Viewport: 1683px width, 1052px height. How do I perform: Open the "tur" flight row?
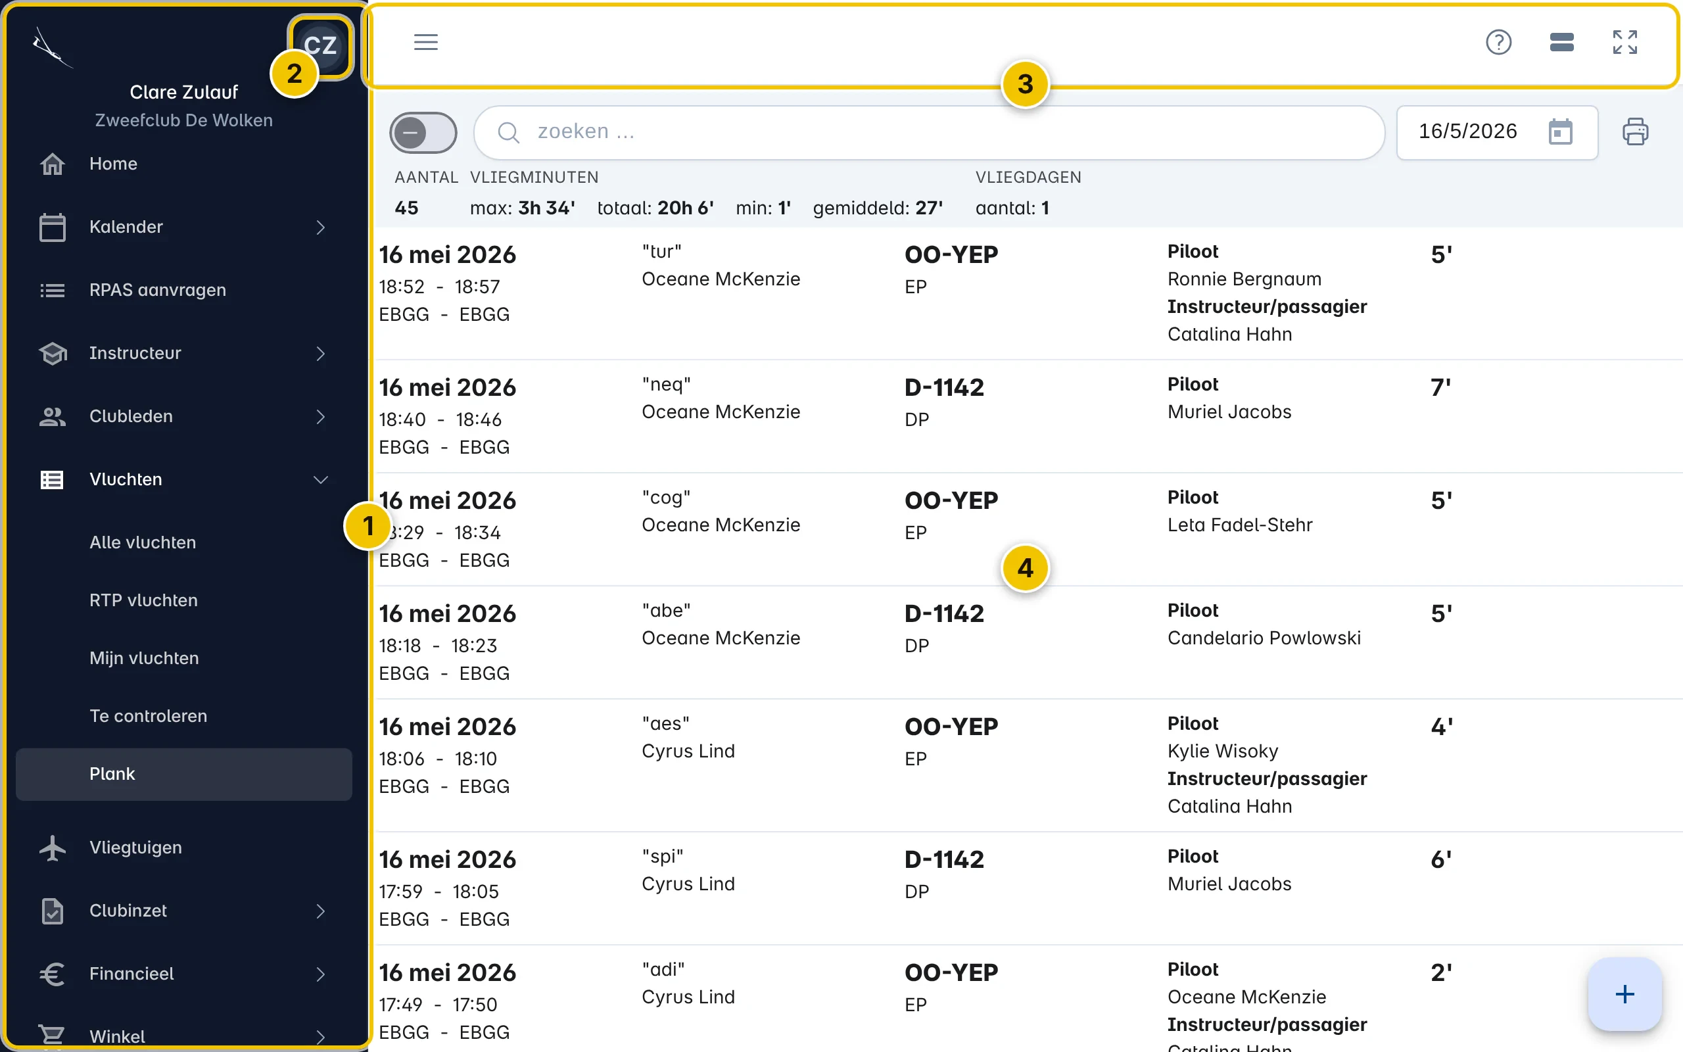pos(1028,293)
